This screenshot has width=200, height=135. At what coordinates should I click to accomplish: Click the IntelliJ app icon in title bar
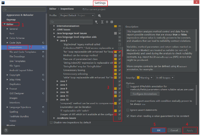3,3
